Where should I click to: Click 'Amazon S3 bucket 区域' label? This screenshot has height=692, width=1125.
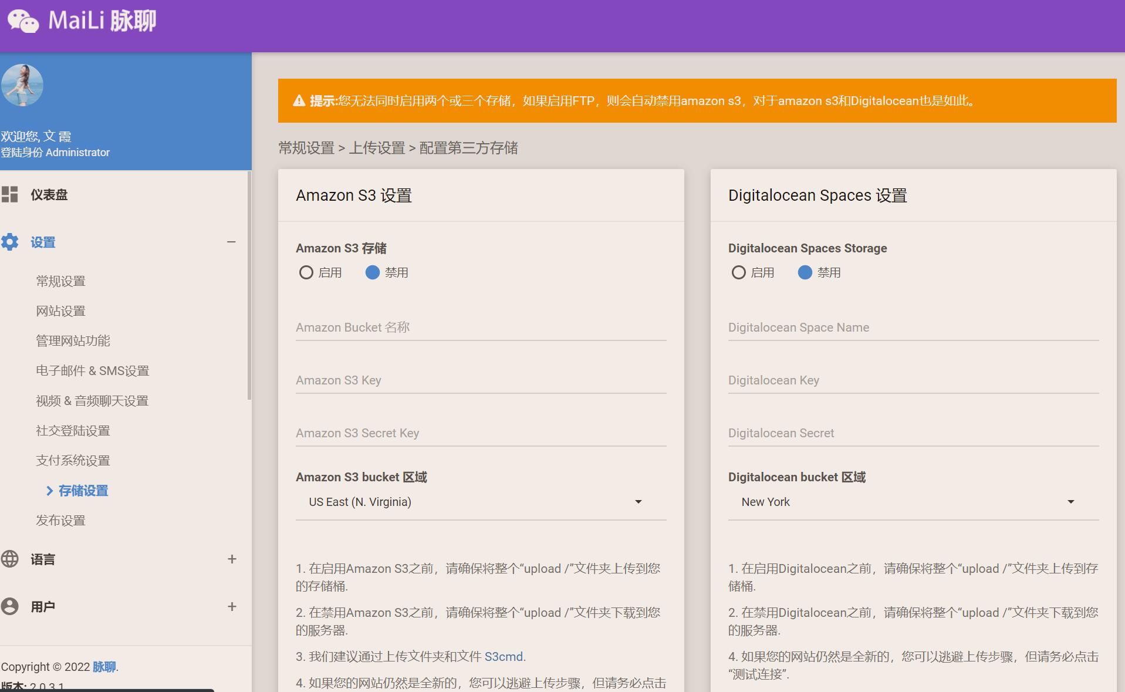coord(362,477)
